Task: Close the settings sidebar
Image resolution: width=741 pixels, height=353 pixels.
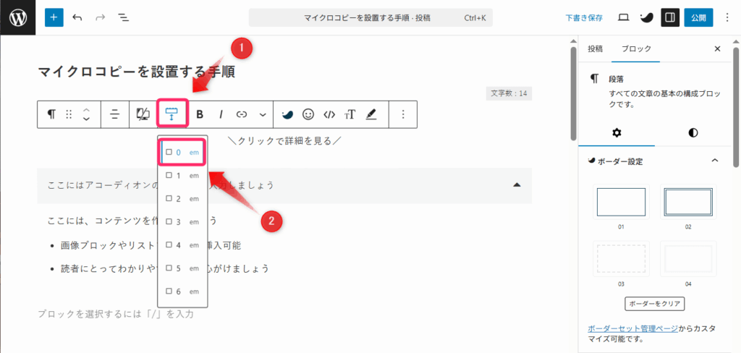Action: click(x=717, y=48)
